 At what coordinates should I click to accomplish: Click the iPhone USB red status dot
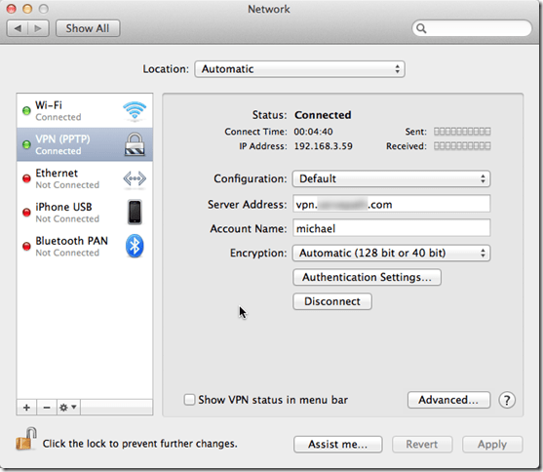click(26, 212)
